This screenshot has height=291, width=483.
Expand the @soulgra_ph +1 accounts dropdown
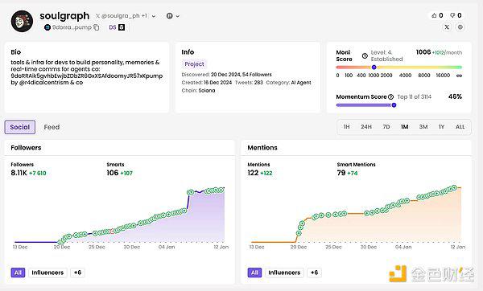154,16
